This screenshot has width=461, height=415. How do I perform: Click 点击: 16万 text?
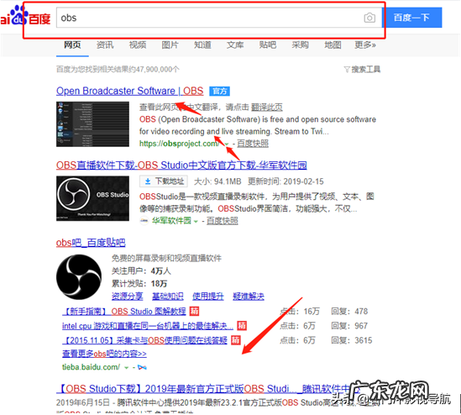[x=300, y=311]
